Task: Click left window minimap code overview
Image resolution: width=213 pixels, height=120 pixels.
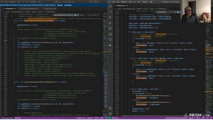Action: [105, 65]
